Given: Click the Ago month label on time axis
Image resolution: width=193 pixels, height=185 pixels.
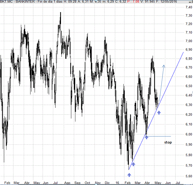Looking at the screenshot, I should pos(67,183).
